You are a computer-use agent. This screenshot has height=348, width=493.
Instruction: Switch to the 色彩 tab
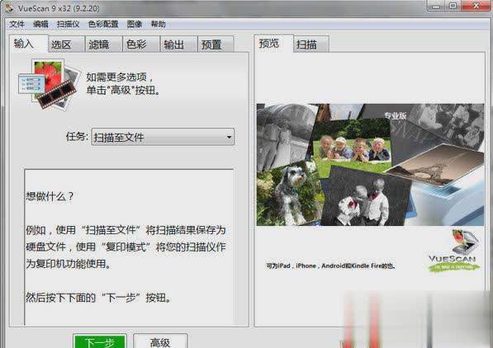[141, 45]
